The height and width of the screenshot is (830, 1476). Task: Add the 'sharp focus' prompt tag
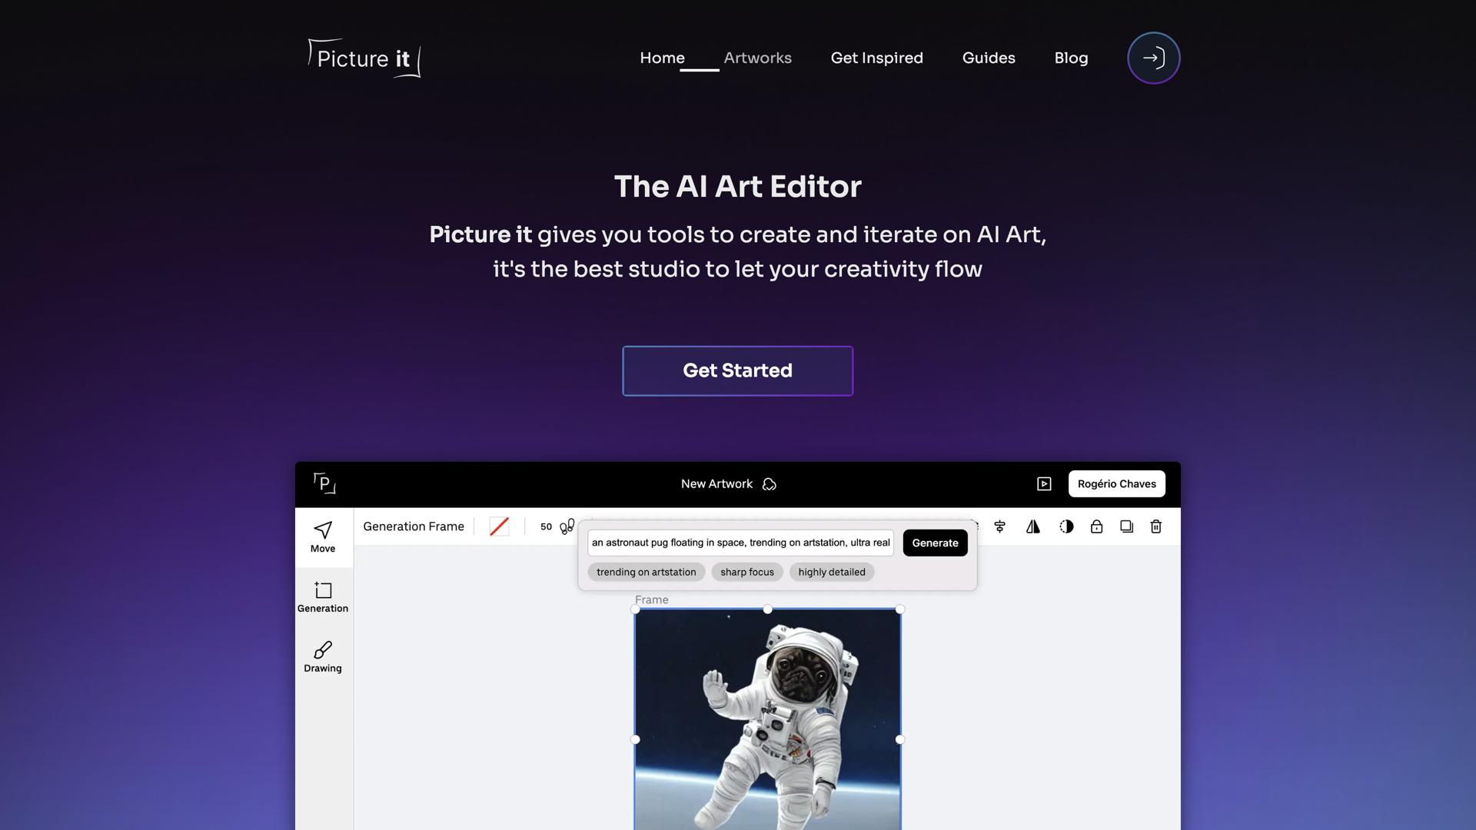(x=746, y=572)
